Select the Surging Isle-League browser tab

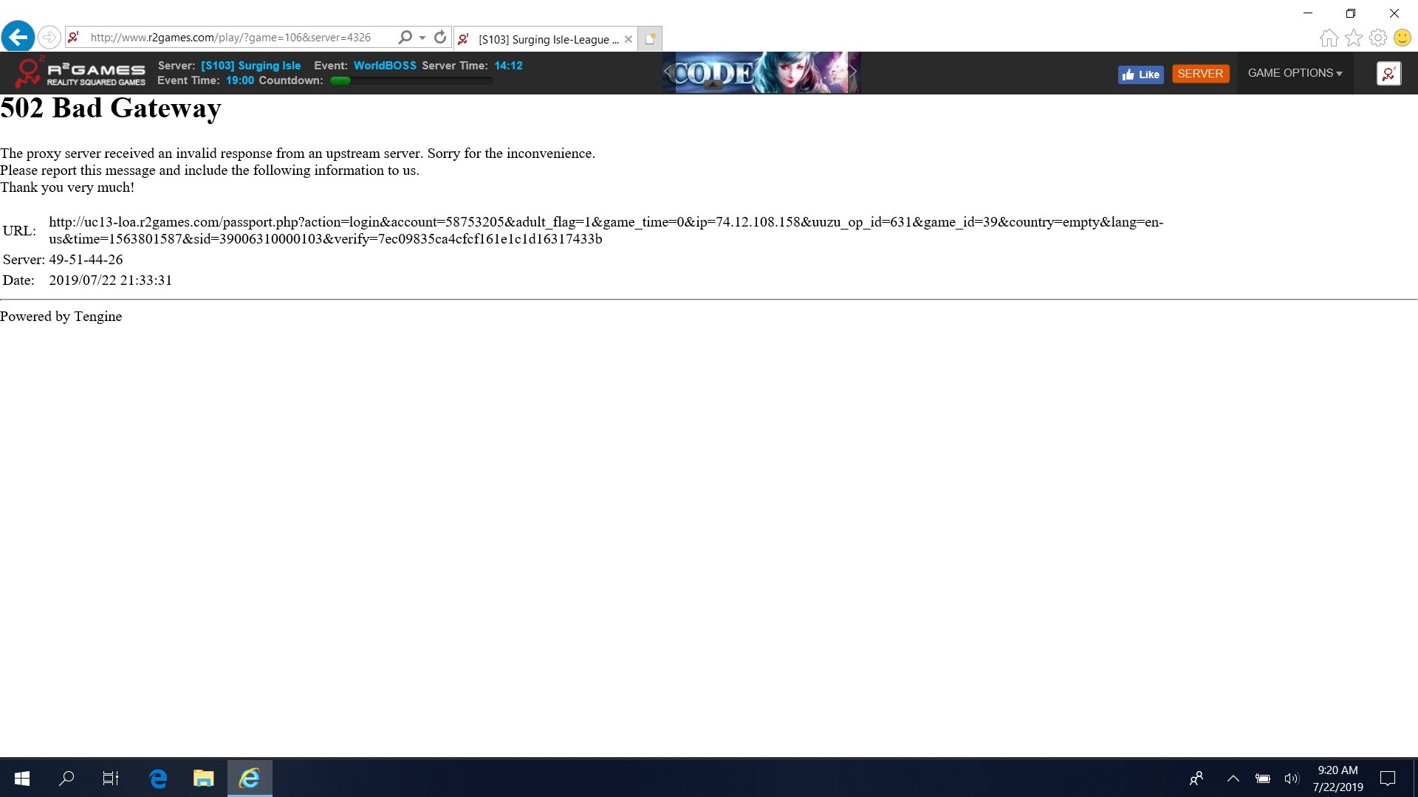coord(547,39)
